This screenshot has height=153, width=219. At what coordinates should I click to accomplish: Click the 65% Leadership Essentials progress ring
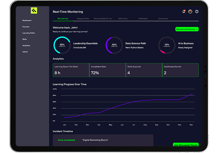tap(62, 45)
